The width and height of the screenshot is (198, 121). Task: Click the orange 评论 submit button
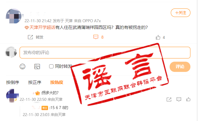[180, 67]
